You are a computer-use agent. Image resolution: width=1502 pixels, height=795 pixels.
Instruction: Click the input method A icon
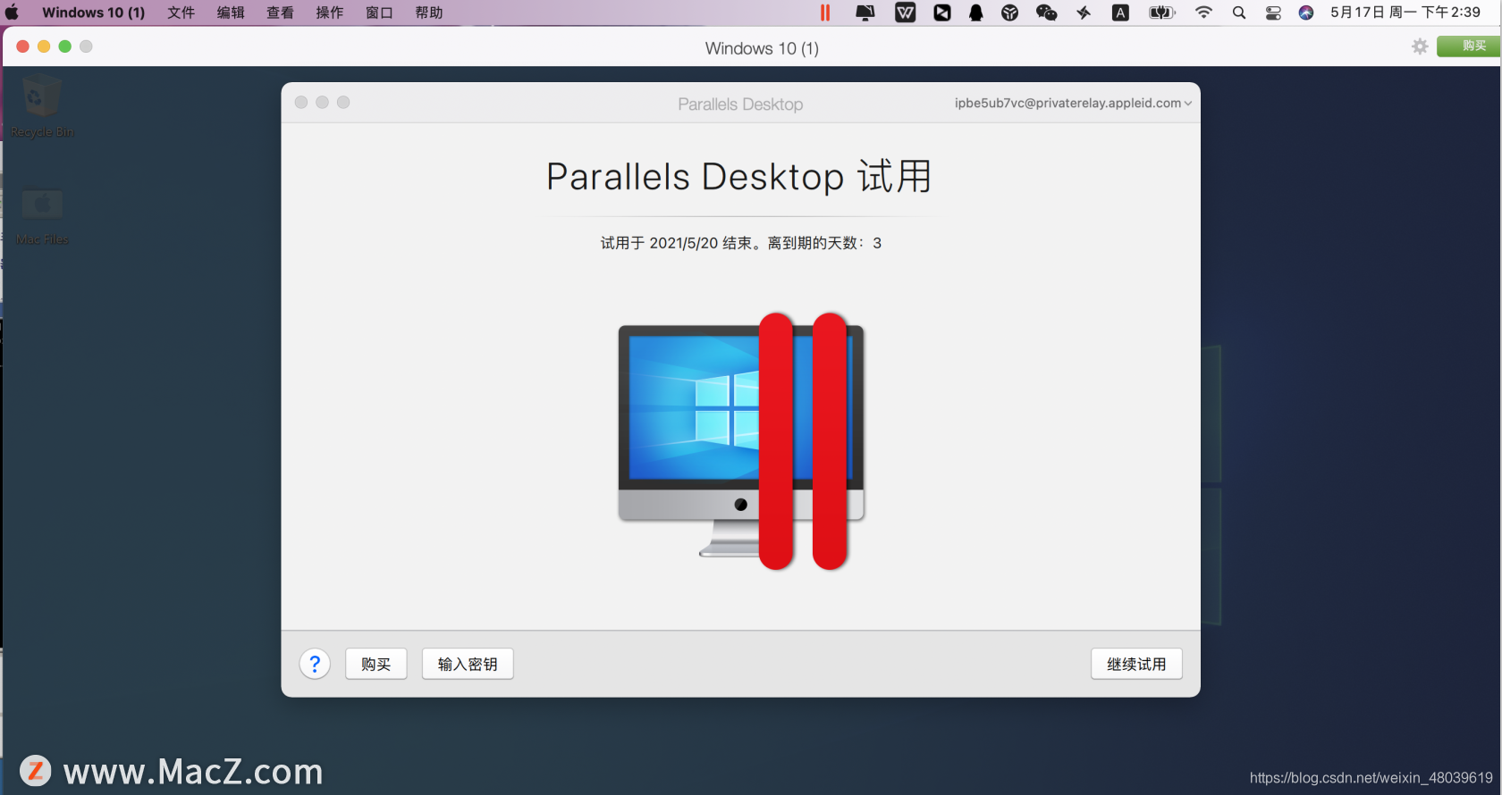click(x=1120, y=13)
